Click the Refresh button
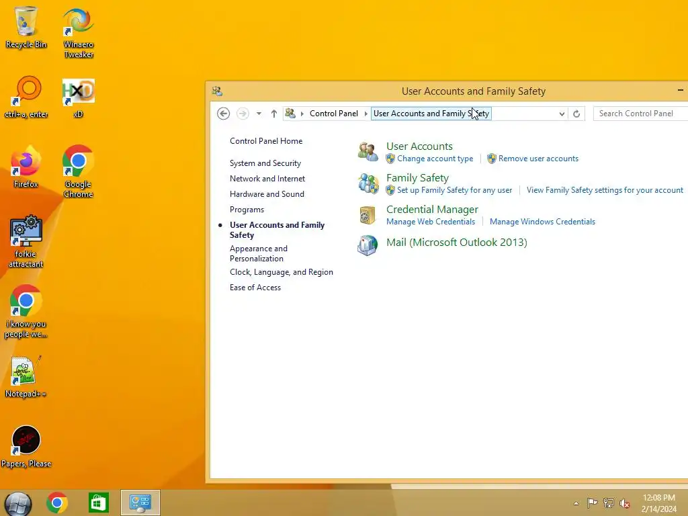This screenshot has width=688, height=516. pos(576,114)
